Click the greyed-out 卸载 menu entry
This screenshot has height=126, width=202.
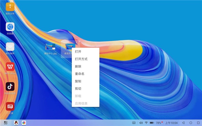pyautogui.click(x=85, y=96)
